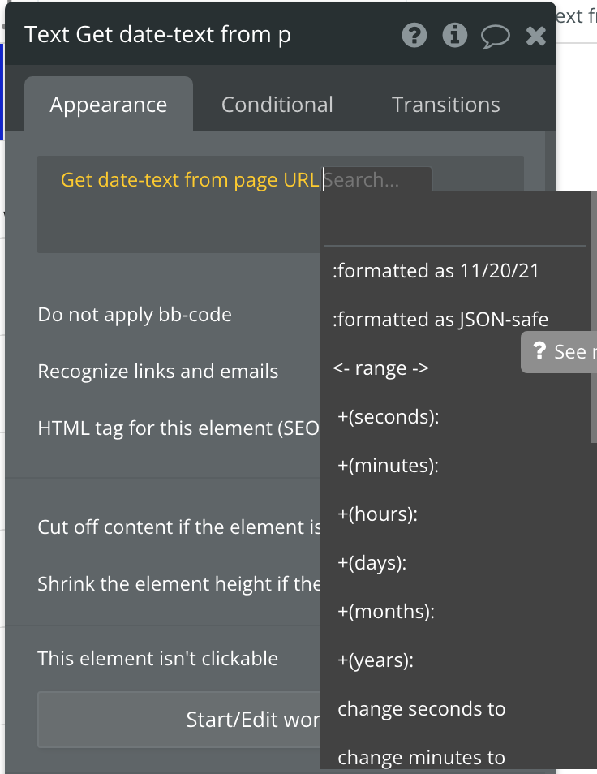Select the '<- range ->' option

380,368
